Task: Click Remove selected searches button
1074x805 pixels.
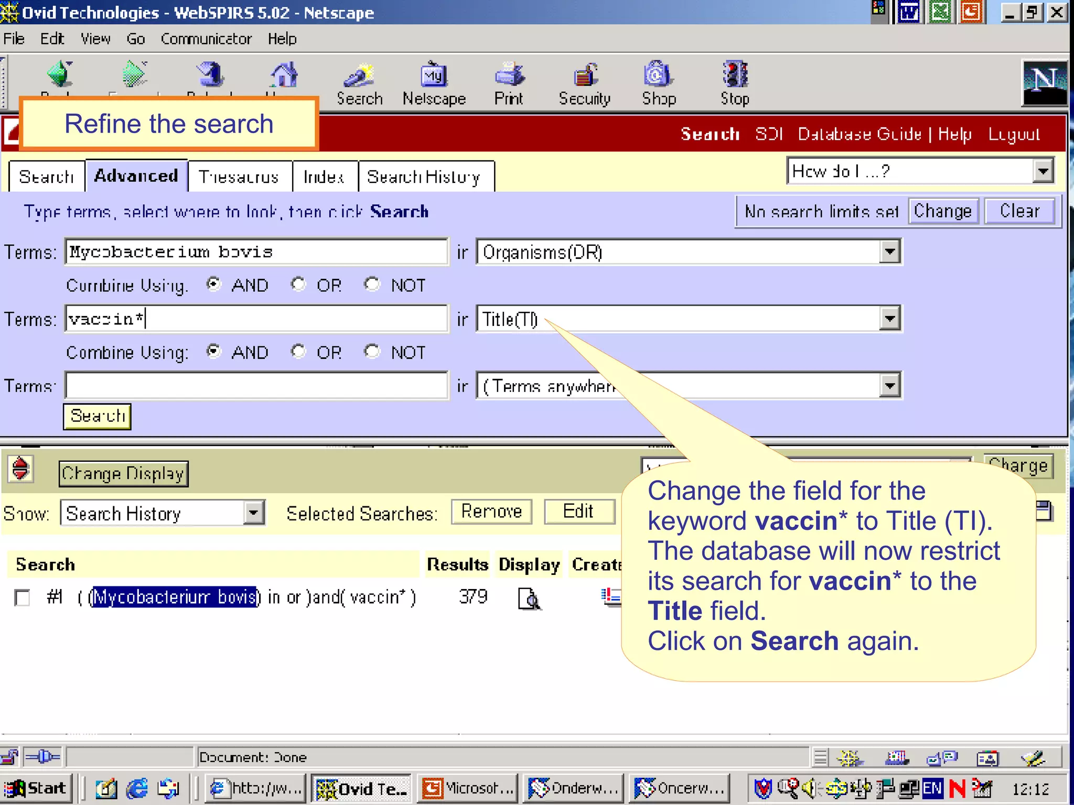Action: 491,511
